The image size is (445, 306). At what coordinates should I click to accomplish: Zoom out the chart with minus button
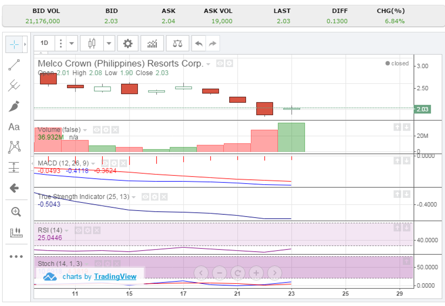pos(219,273)
